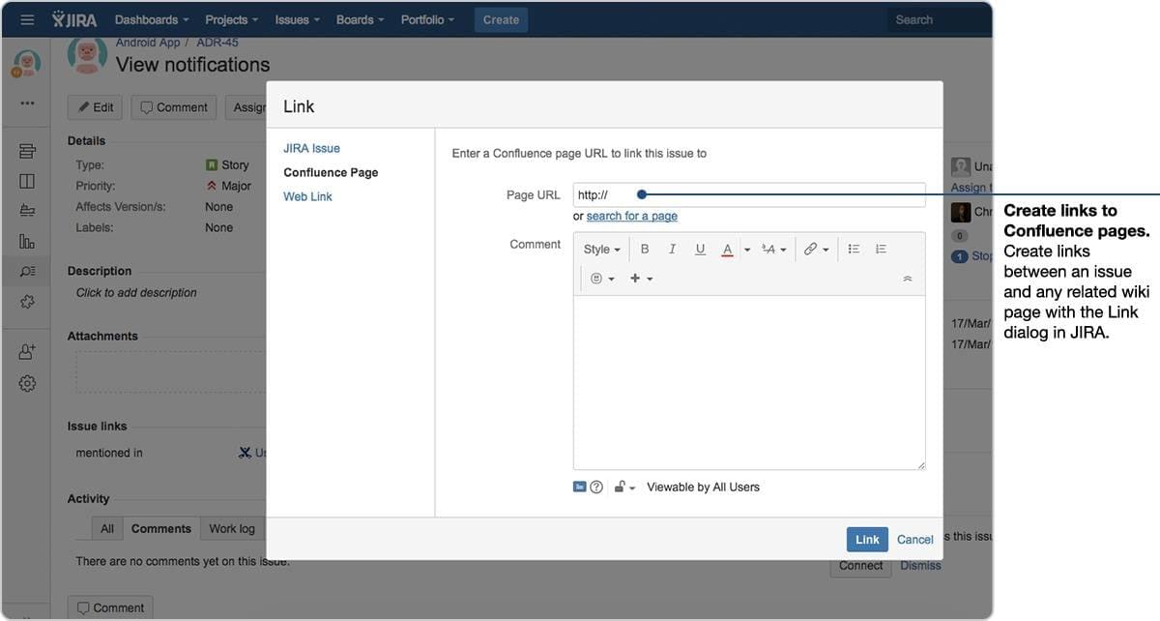Open the releases ship icon in the sidebar
This screenshot has height=621, width=1160.
pos(27,211)
